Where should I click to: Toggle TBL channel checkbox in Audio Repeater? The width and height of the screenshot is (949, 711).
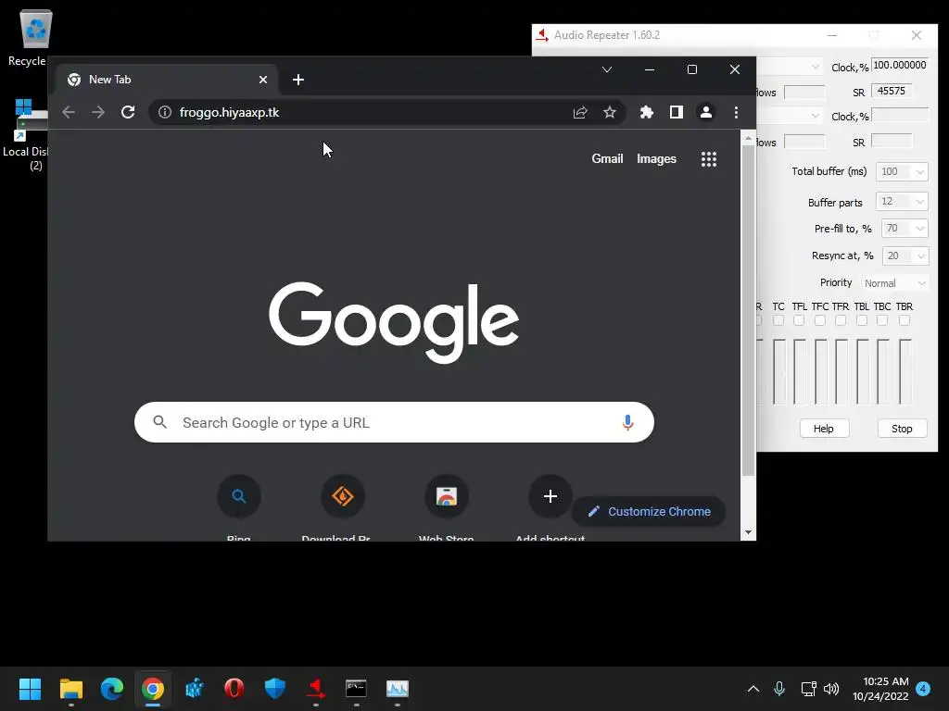(x=862, y=320)
